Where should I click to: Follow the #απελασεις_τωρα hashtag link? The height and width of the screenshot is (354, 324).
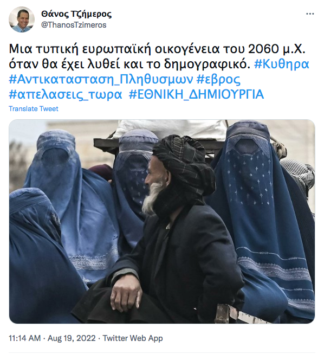point(66,94)
